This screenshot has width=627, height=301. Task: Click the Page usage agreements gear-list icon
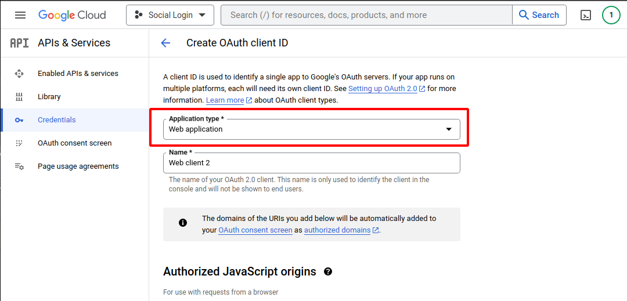click(x=19, y=166)
